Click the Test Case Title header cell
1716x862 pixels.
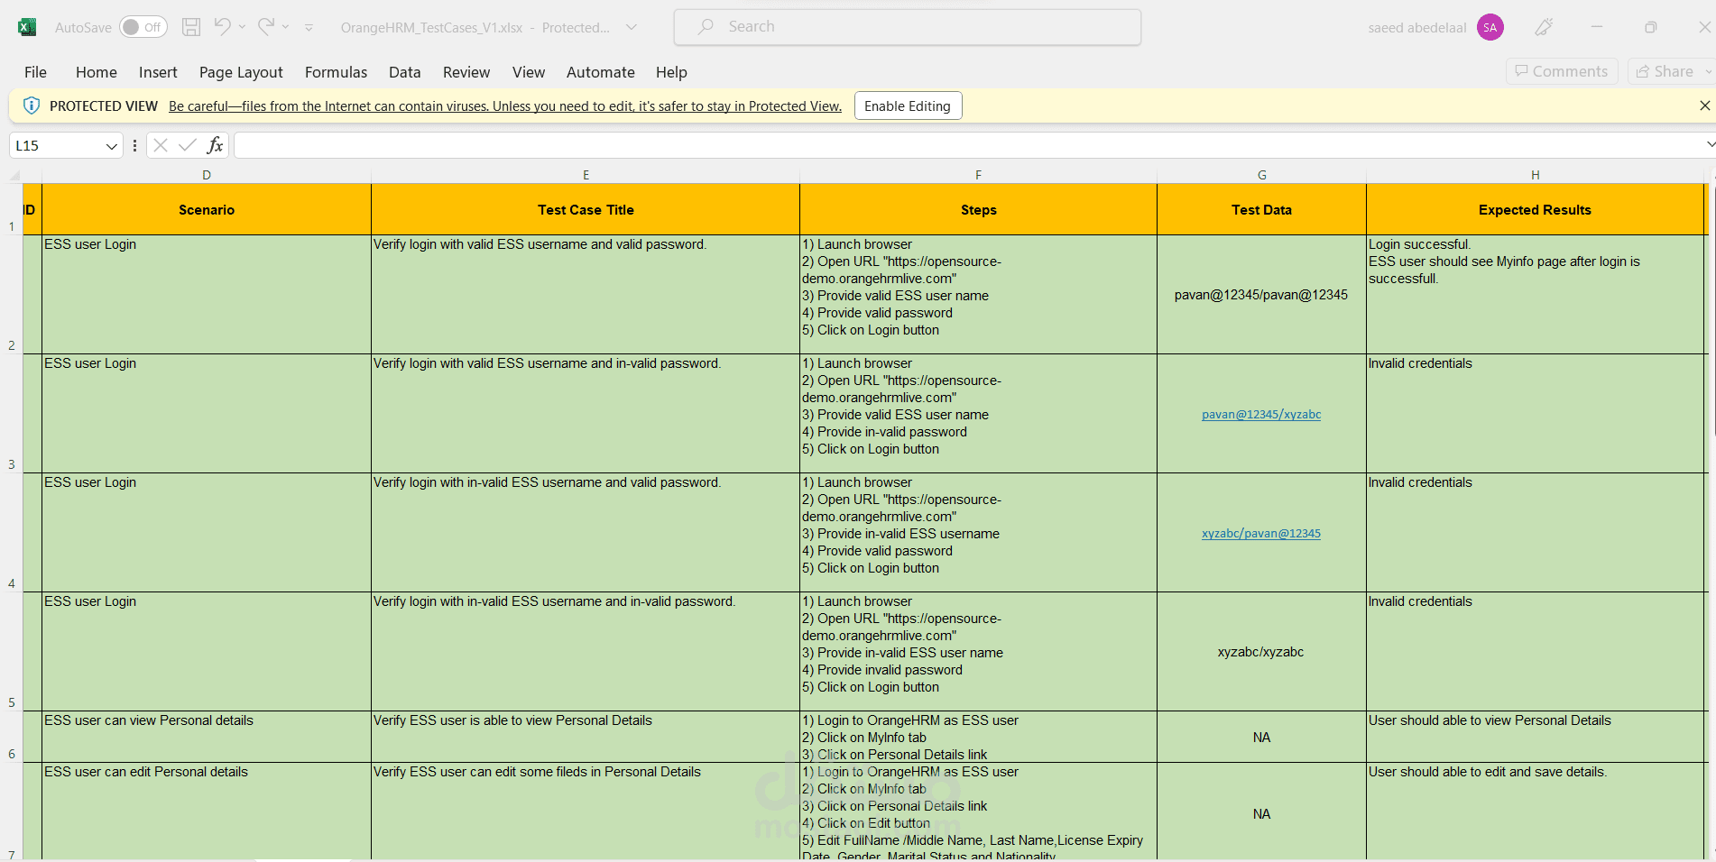click(586, 210)
